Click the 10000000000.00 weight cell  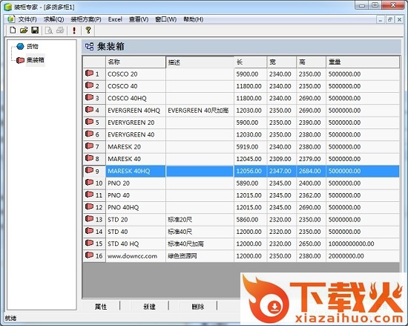click(x=363, y=244)
